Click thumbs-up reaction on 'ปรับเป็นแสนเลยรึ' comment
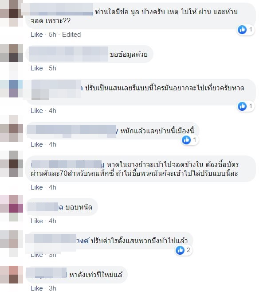This screenshot has height=295, width=271. coord(242,106)
